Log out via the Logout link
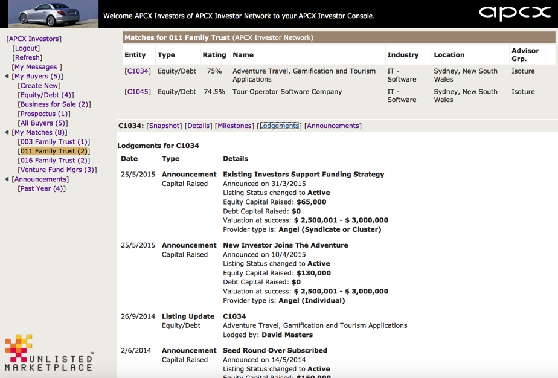Image resolution: width=558 pixels, height=378 pixels. point(27,48)
